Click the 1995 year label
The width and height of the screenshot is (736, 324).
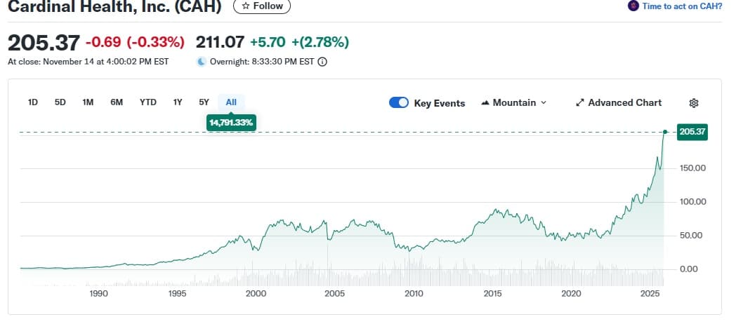click(x=176, y=294)
